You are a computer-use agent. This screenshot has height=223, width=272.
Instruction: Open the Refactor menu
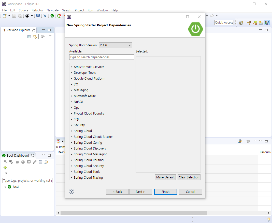(37, 10)
